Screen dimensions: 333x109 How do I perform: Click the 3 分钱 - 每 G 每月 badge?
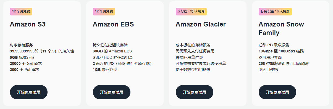[x=191, y=12]
